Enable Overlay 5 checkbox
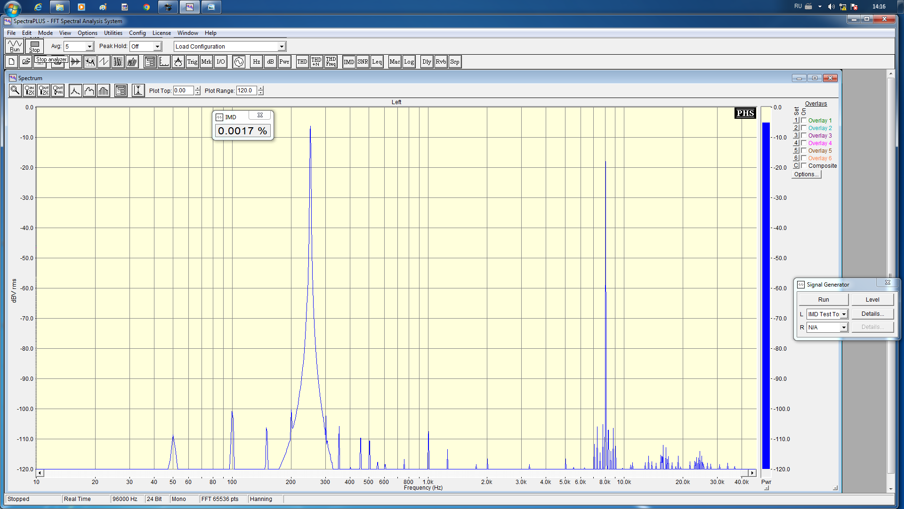This screenshot has height=509, width=904. (x=804, y=150)
